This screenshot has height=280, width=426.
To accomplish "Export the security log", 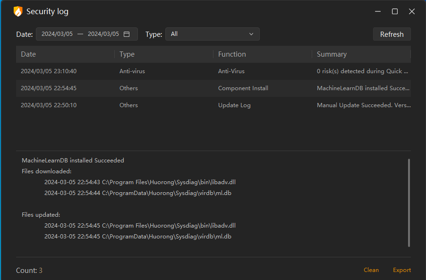I will pos(402,270).
